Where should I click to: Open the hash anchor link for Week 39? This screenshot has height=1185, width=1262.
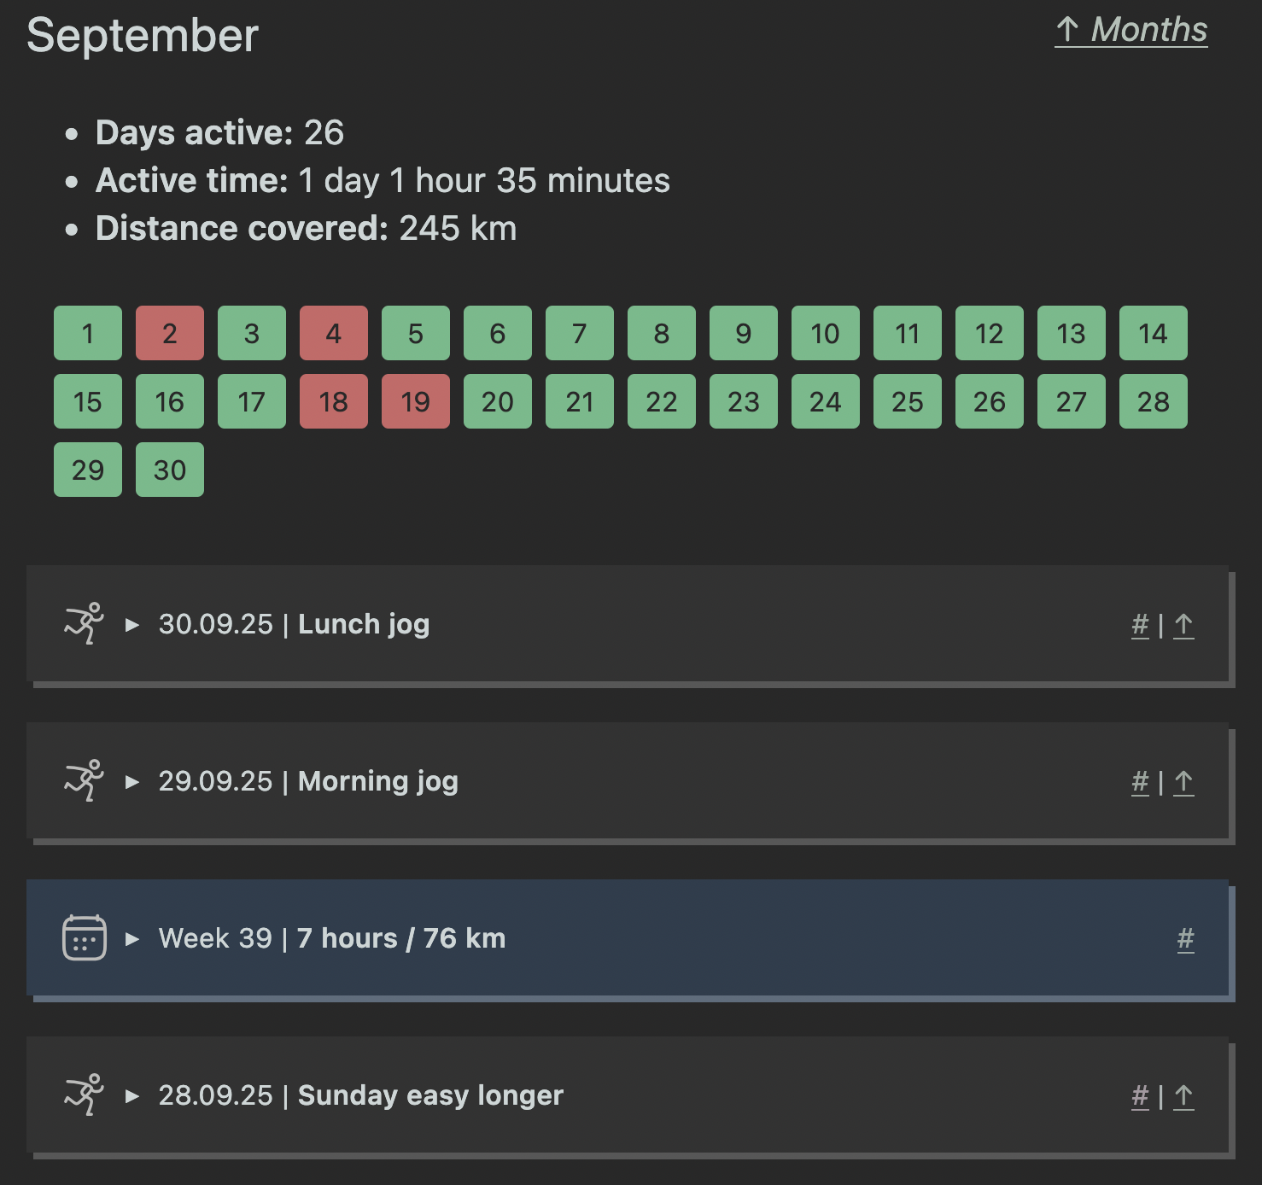coord(1185,939)
